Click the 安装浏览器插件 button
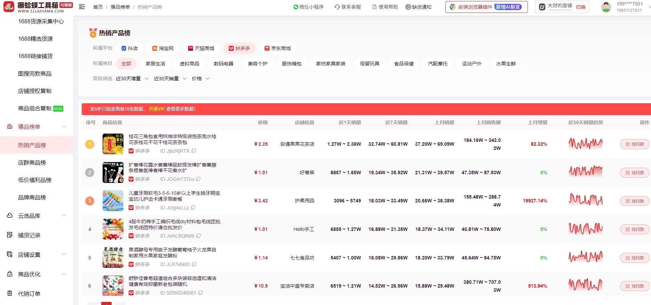The image size is (651, 305). 487,7
